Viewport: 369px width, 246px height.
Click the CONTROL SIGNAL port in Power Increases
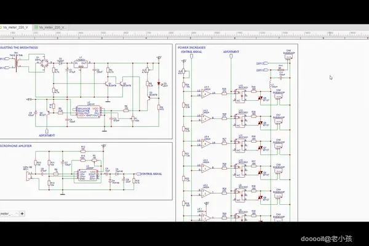pos(191,56)
